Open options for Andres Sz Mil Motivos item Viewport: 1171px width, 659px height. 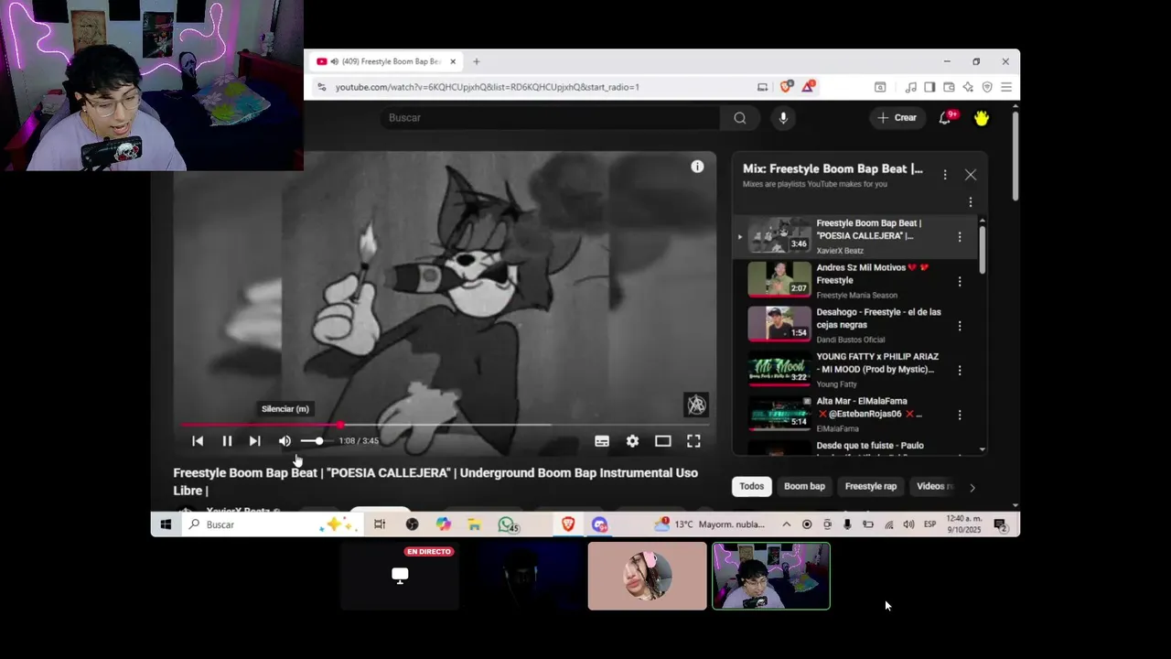coord(960,282)
